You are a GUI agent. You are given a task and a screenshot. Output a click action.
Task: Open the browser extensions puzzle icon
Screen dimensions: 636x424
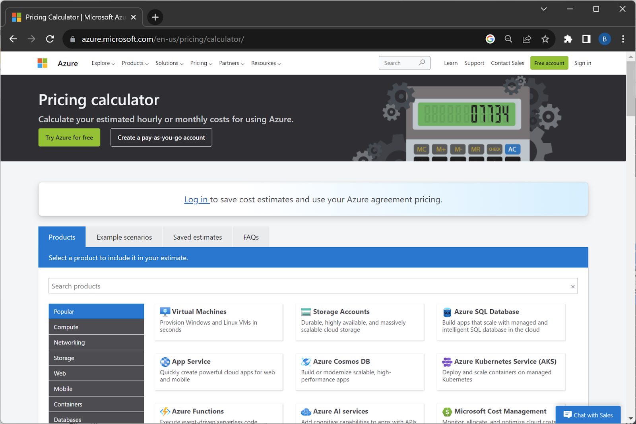(568, 39)
